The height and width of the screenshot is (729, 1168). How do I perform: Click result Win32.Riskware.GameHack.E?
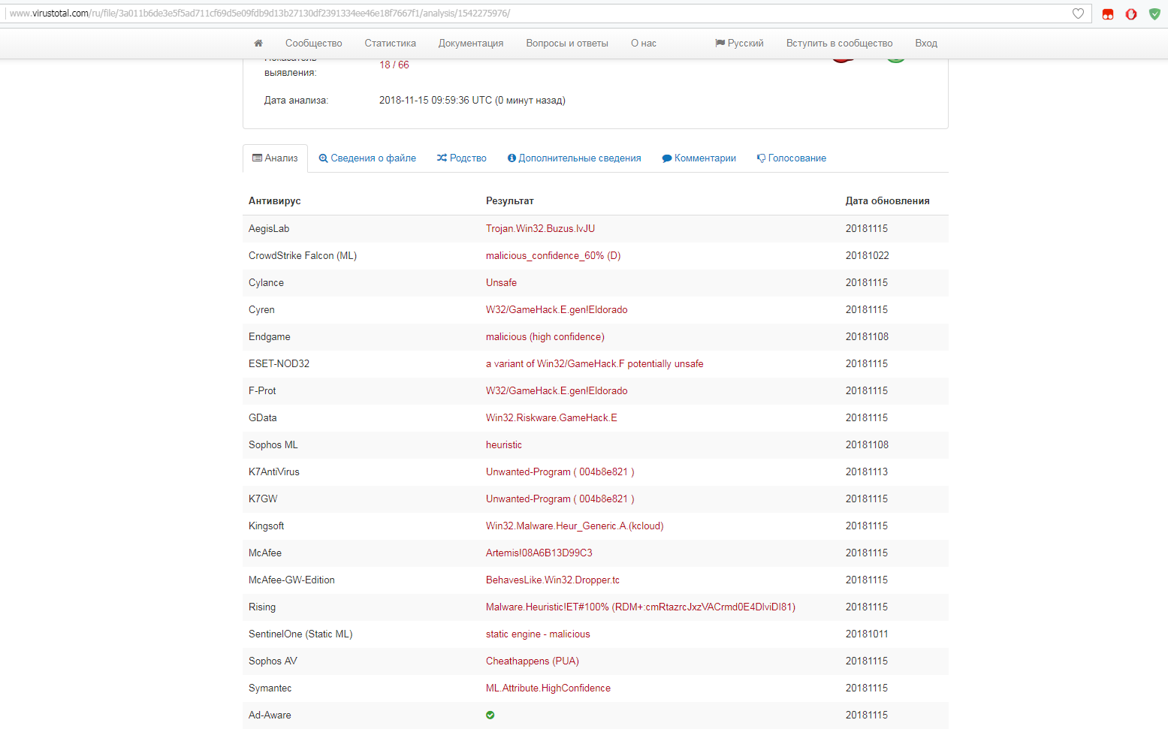click(551, 418)
